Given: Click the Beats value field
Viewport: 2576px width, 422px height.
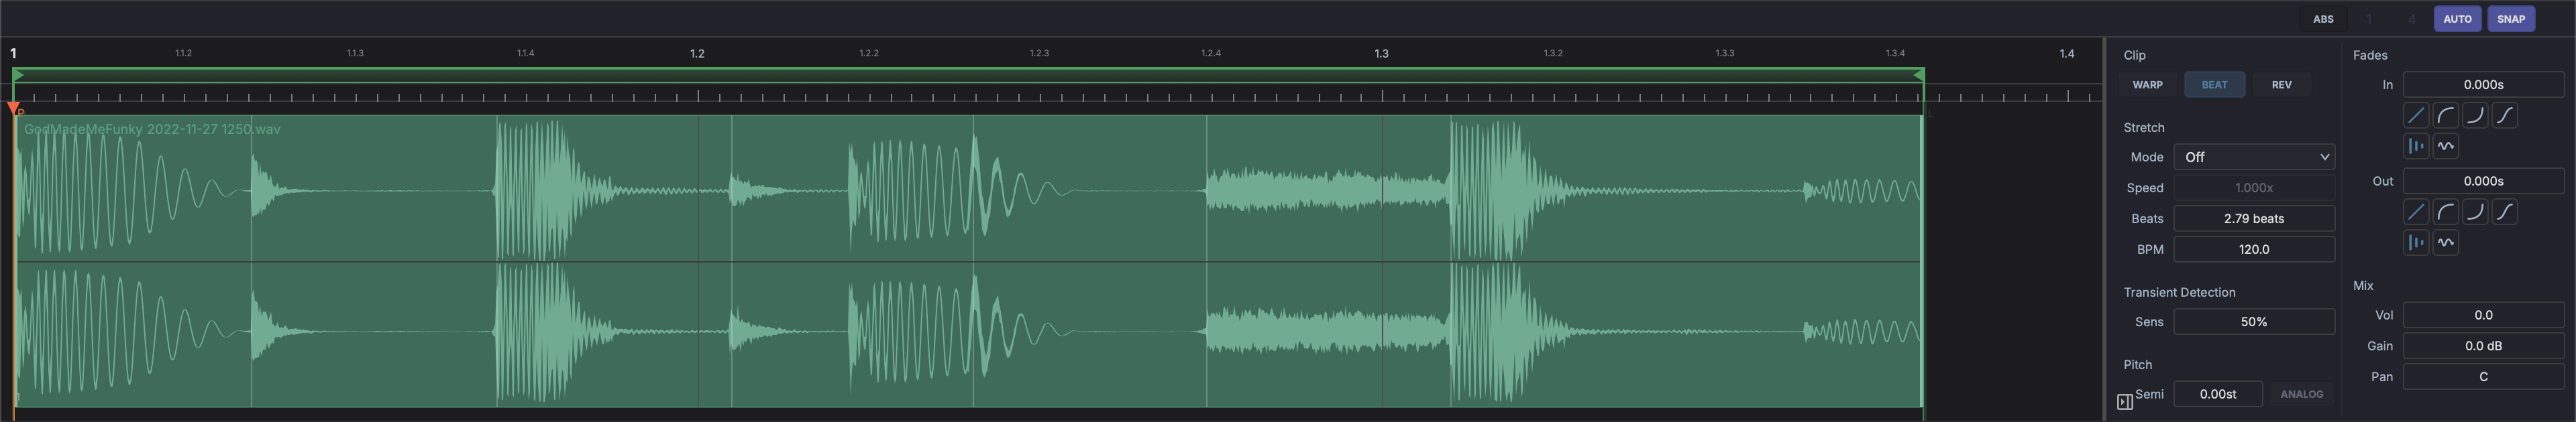Looking at the screenshot, I should (2254, 218).
